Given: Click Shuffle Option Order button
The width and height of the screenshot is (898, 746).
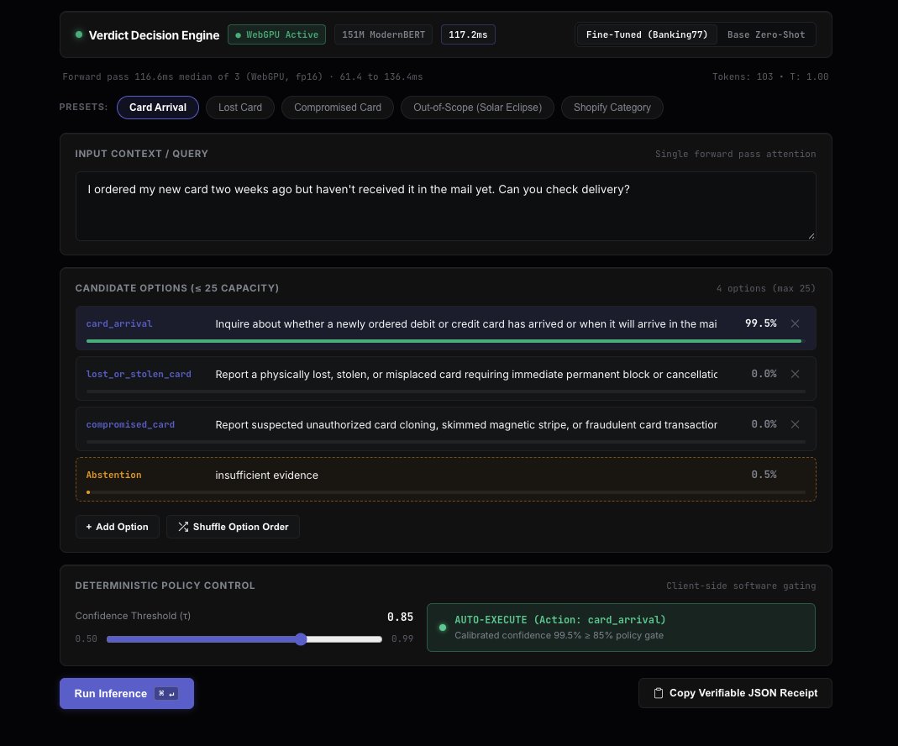Looking at the screenshot, I should [x=233, y=527].
